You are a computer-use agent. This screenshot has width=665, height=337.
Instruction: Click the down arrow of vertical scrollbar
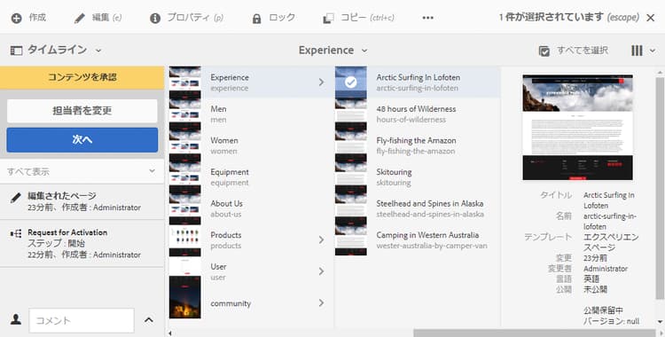coord(660,322)
